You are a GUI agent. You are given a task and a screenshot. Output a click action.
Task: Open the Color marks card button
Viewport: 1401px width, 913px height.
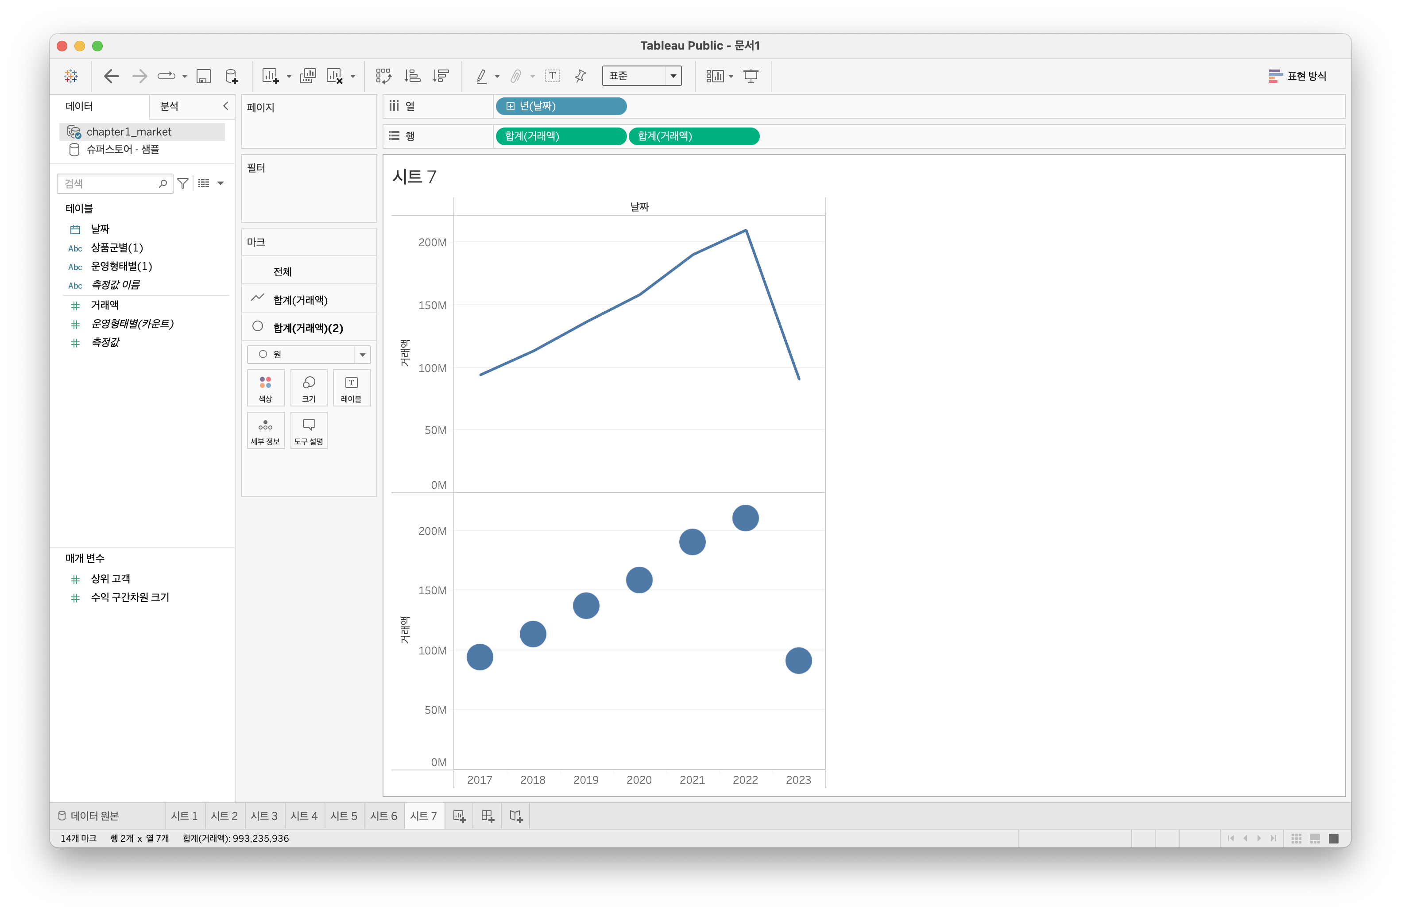coord(266,388)
